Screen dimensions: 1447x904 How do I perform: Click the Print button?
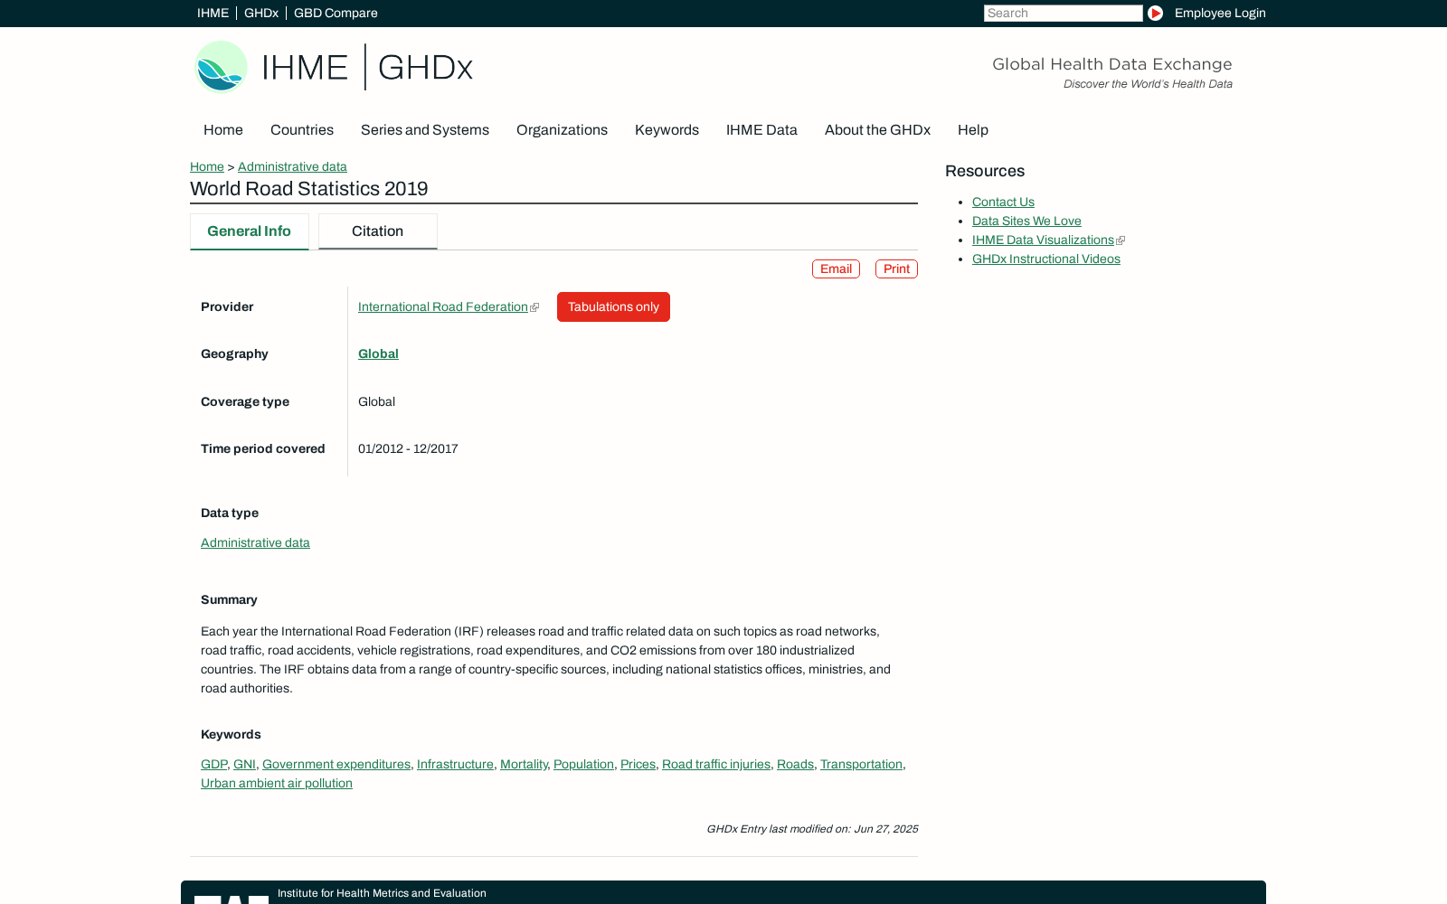[896, 268]
